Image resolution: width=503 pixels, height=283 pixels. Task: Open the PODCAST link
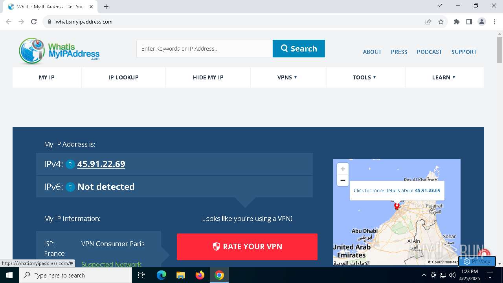[429, 52]
